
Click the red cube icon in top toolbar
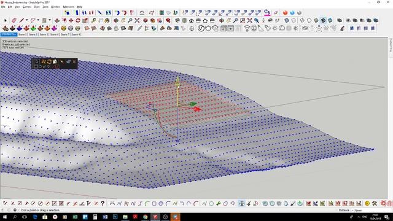(x=285, y=12)
